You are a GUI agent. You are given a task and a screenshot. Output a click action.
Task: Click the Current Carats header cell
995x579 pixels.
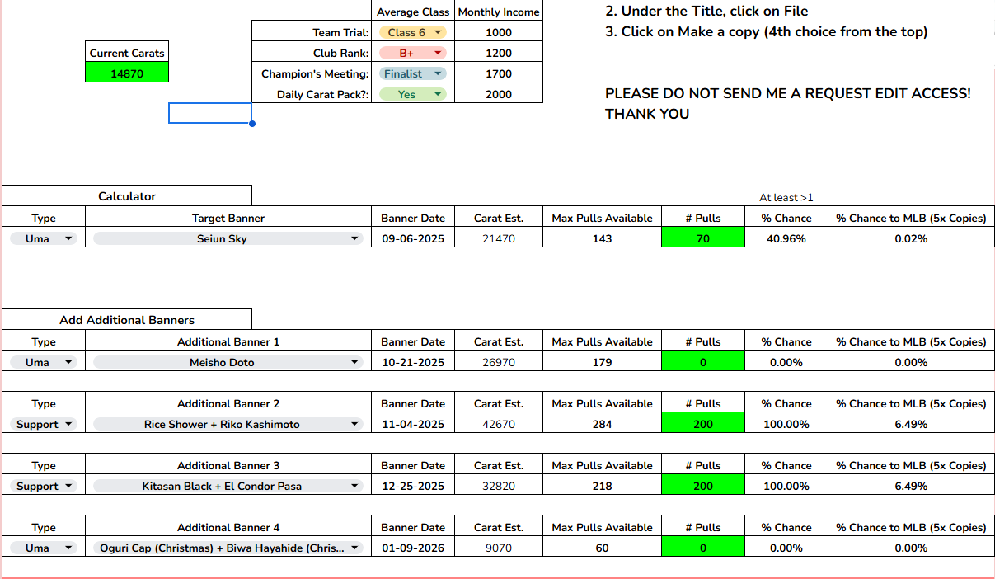pos(127,53)
